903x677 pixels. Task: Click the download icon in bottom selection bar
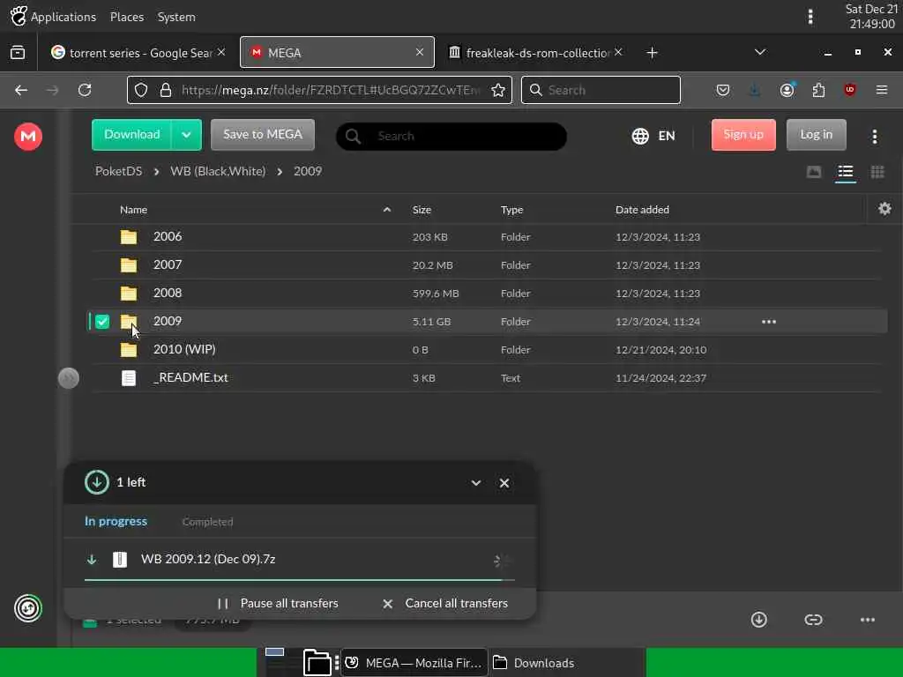tap(759, 620)
